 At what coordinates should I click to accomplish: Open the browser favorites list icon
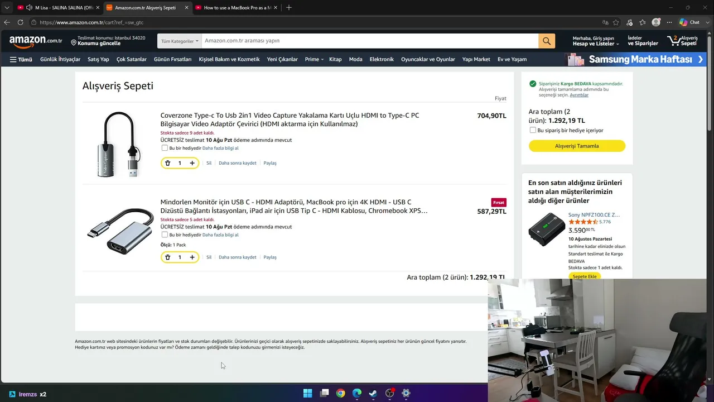tap(643, 22)
